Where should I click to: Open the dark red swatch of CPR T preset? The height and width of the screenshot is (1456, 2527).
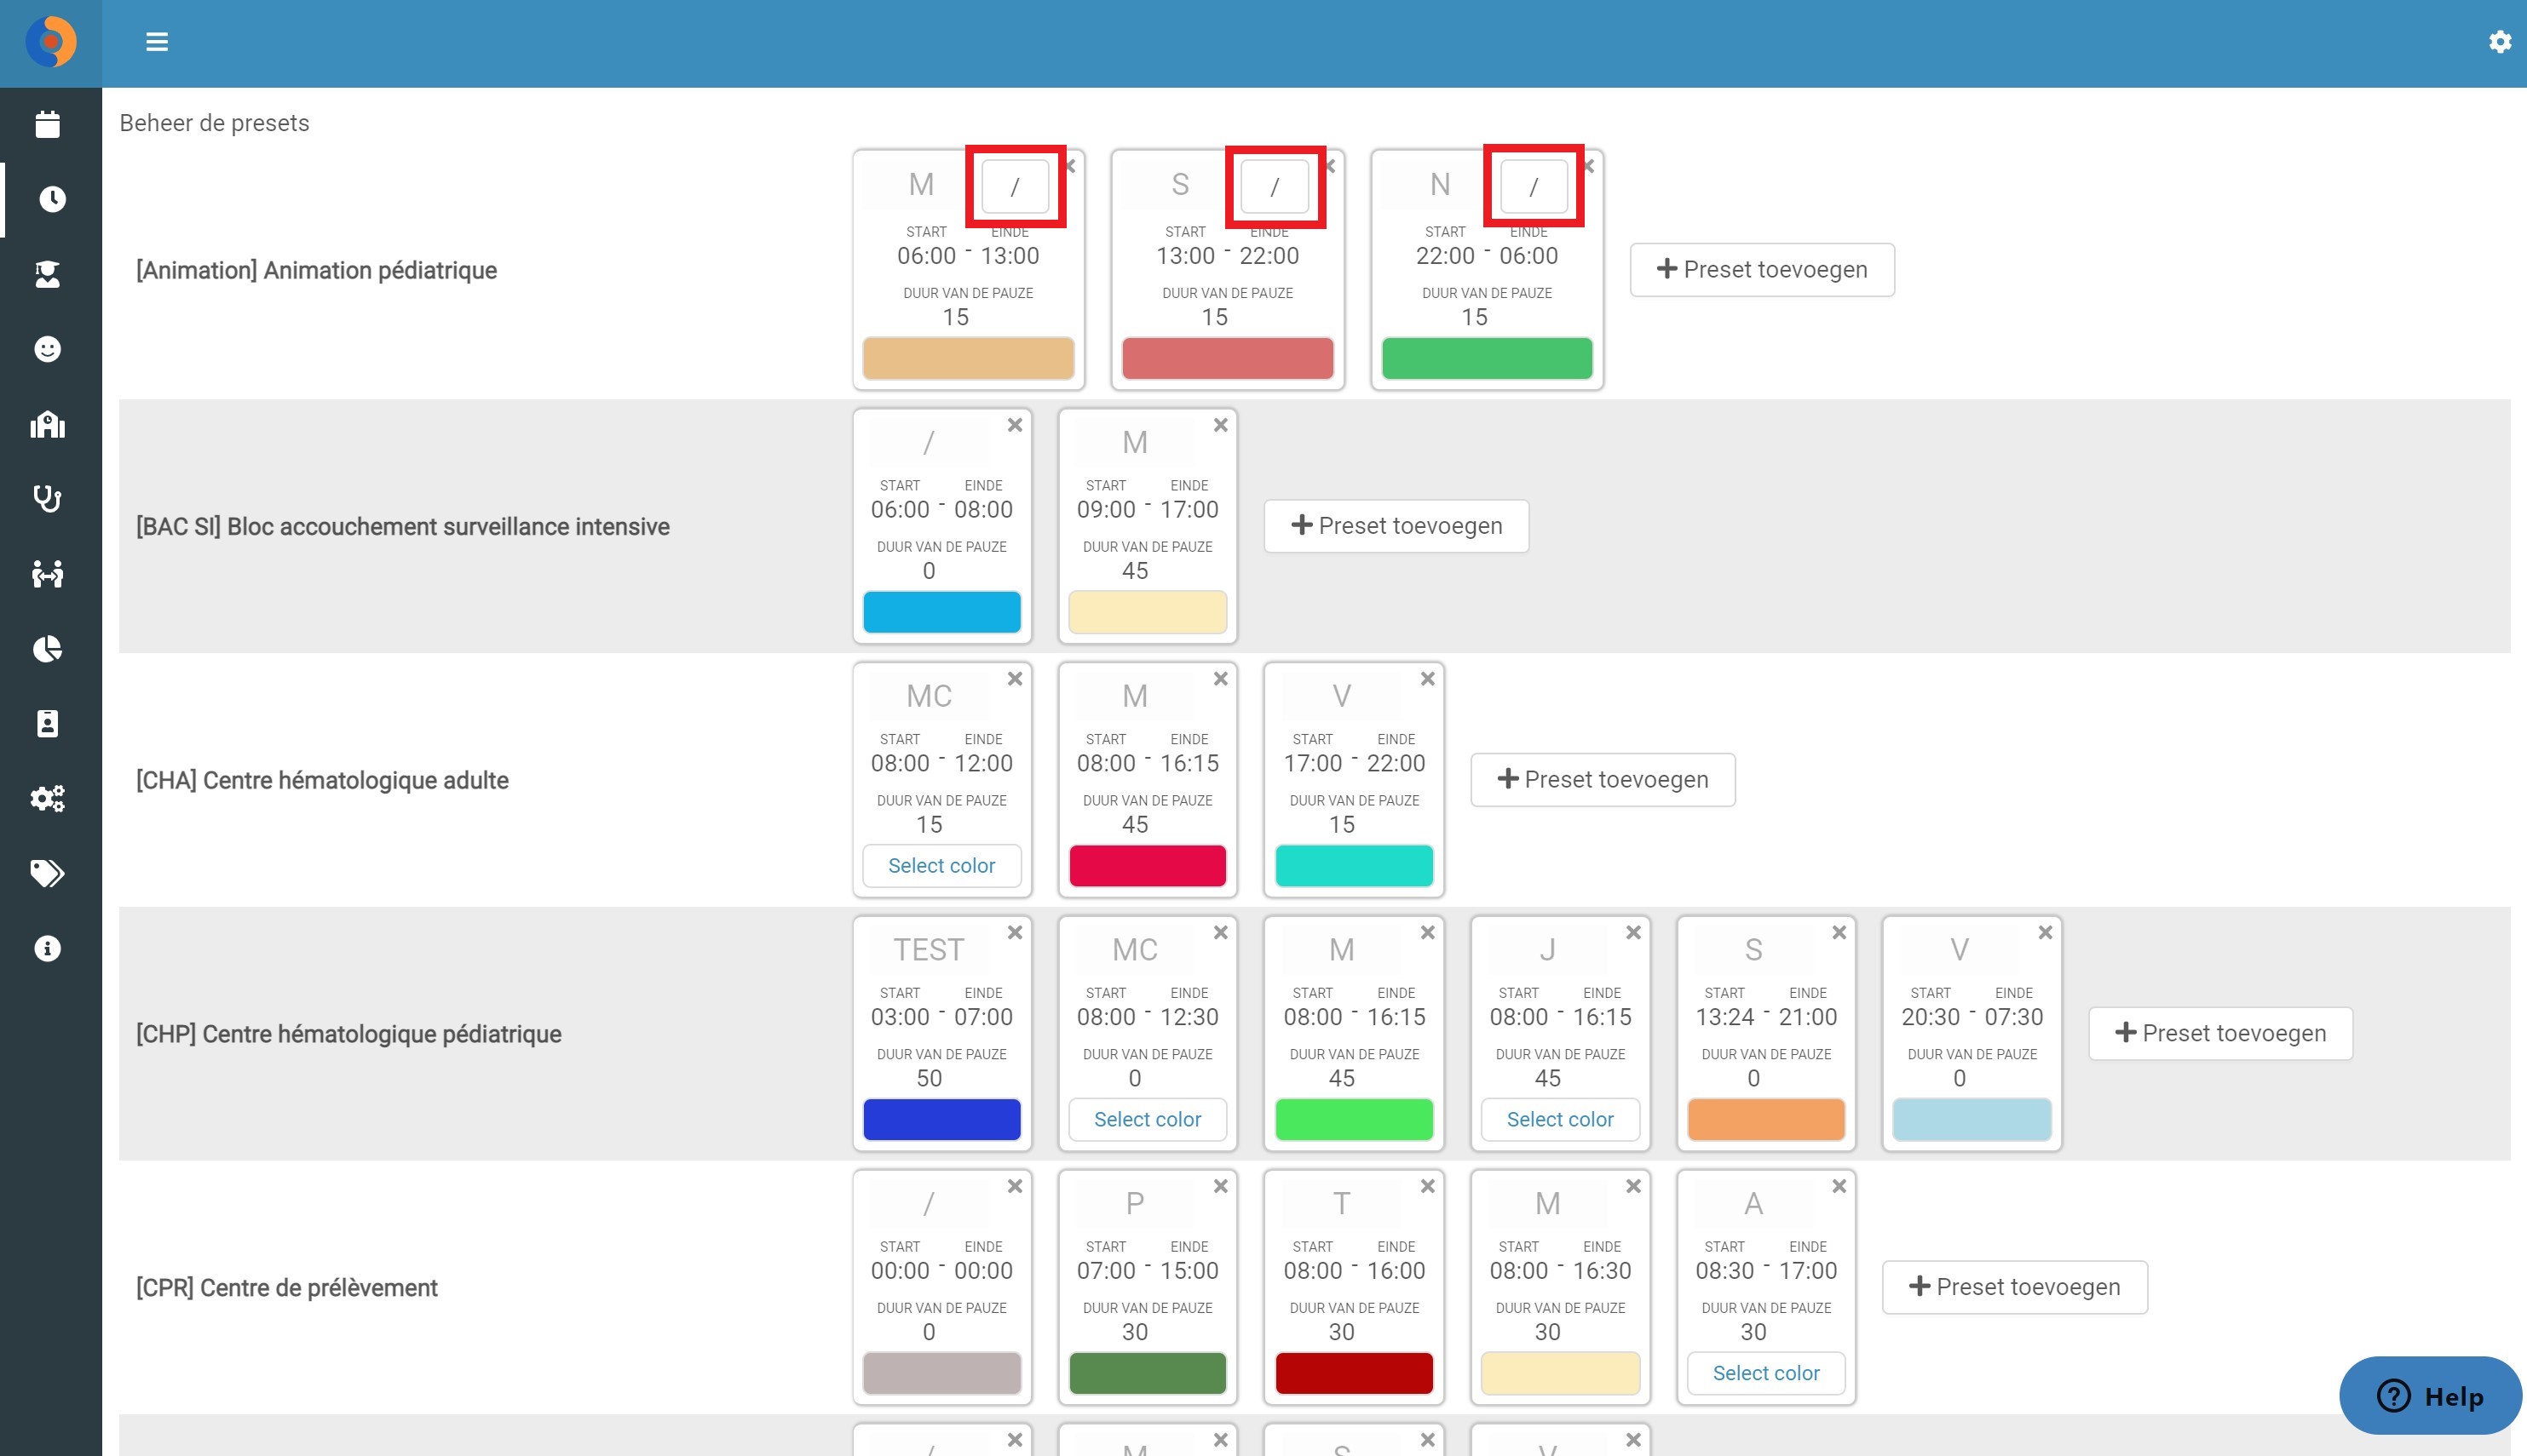pyautogui.click(x=1354, y=1373)
